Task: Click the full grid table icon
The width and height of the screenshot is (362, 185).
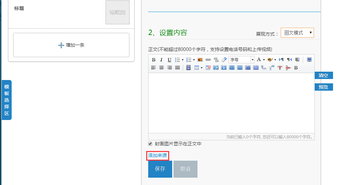Action: 248,68
